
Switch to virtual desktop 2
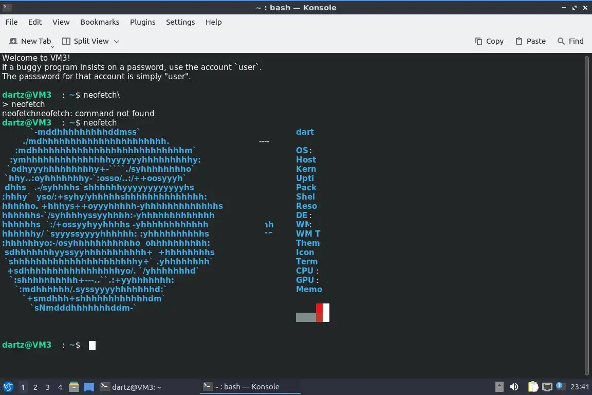35,387
